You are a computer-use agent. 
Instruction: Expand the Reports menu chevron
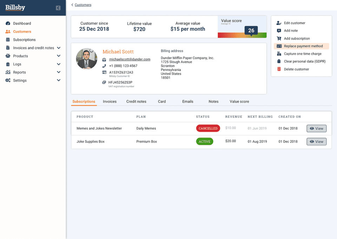tap(59, 72)
